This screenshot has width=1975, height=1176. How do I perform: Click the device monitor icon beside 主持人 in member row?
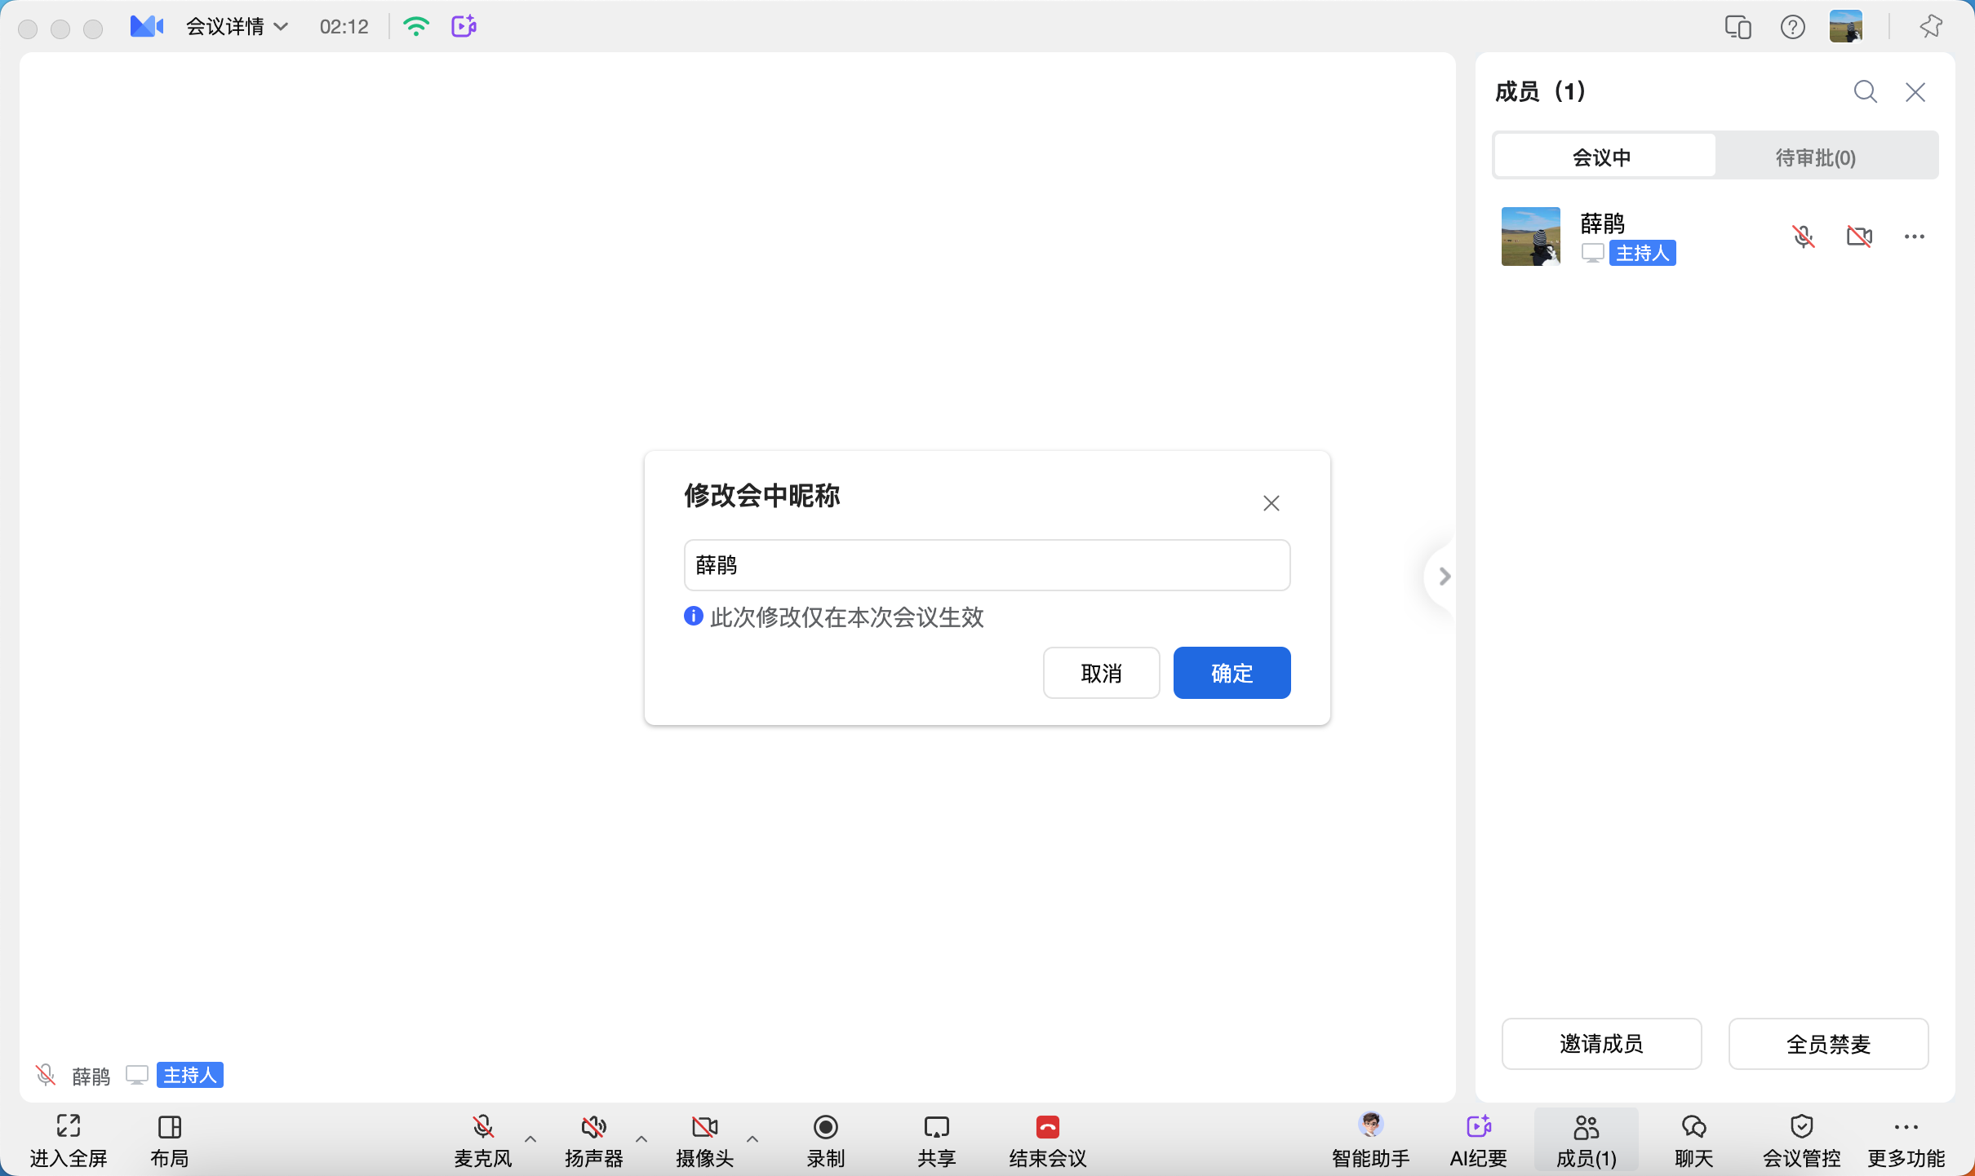(1592, 253)
